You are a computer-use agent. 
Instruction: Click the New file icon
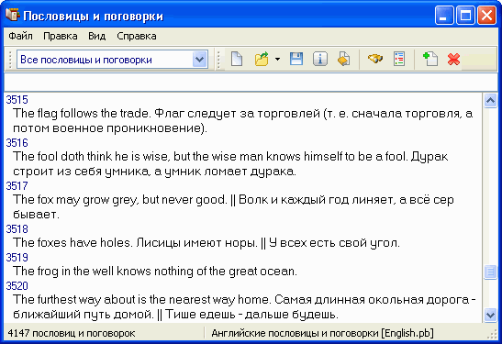237,60
